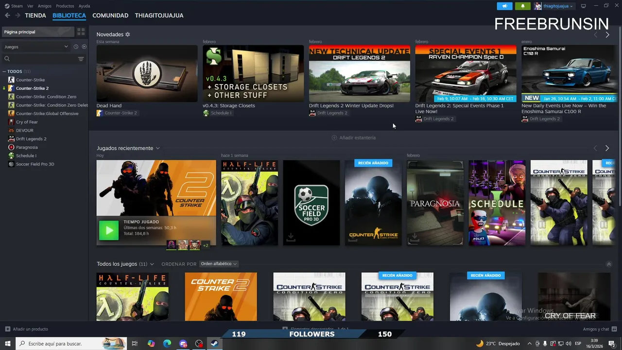The height and width of the screenshot is (350, 622).
Task: Sort by recent activity clock icon
Action: point(76,47)
